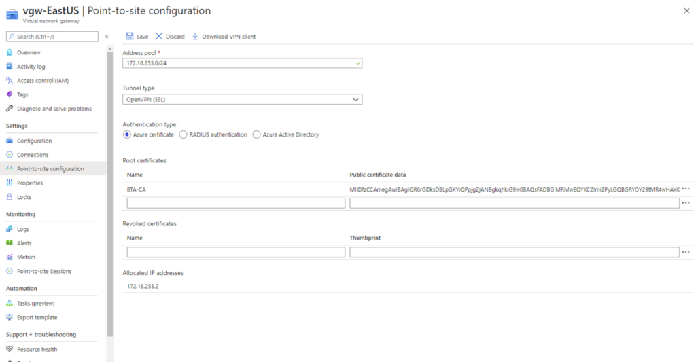Click the new root certificate Name field

tap(236, 203)
